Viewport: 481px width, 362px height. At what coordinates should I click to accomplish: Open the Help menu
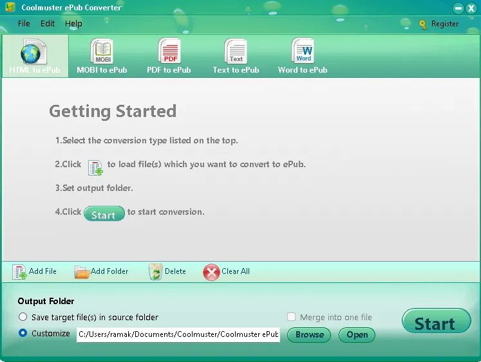pos(73,24)
